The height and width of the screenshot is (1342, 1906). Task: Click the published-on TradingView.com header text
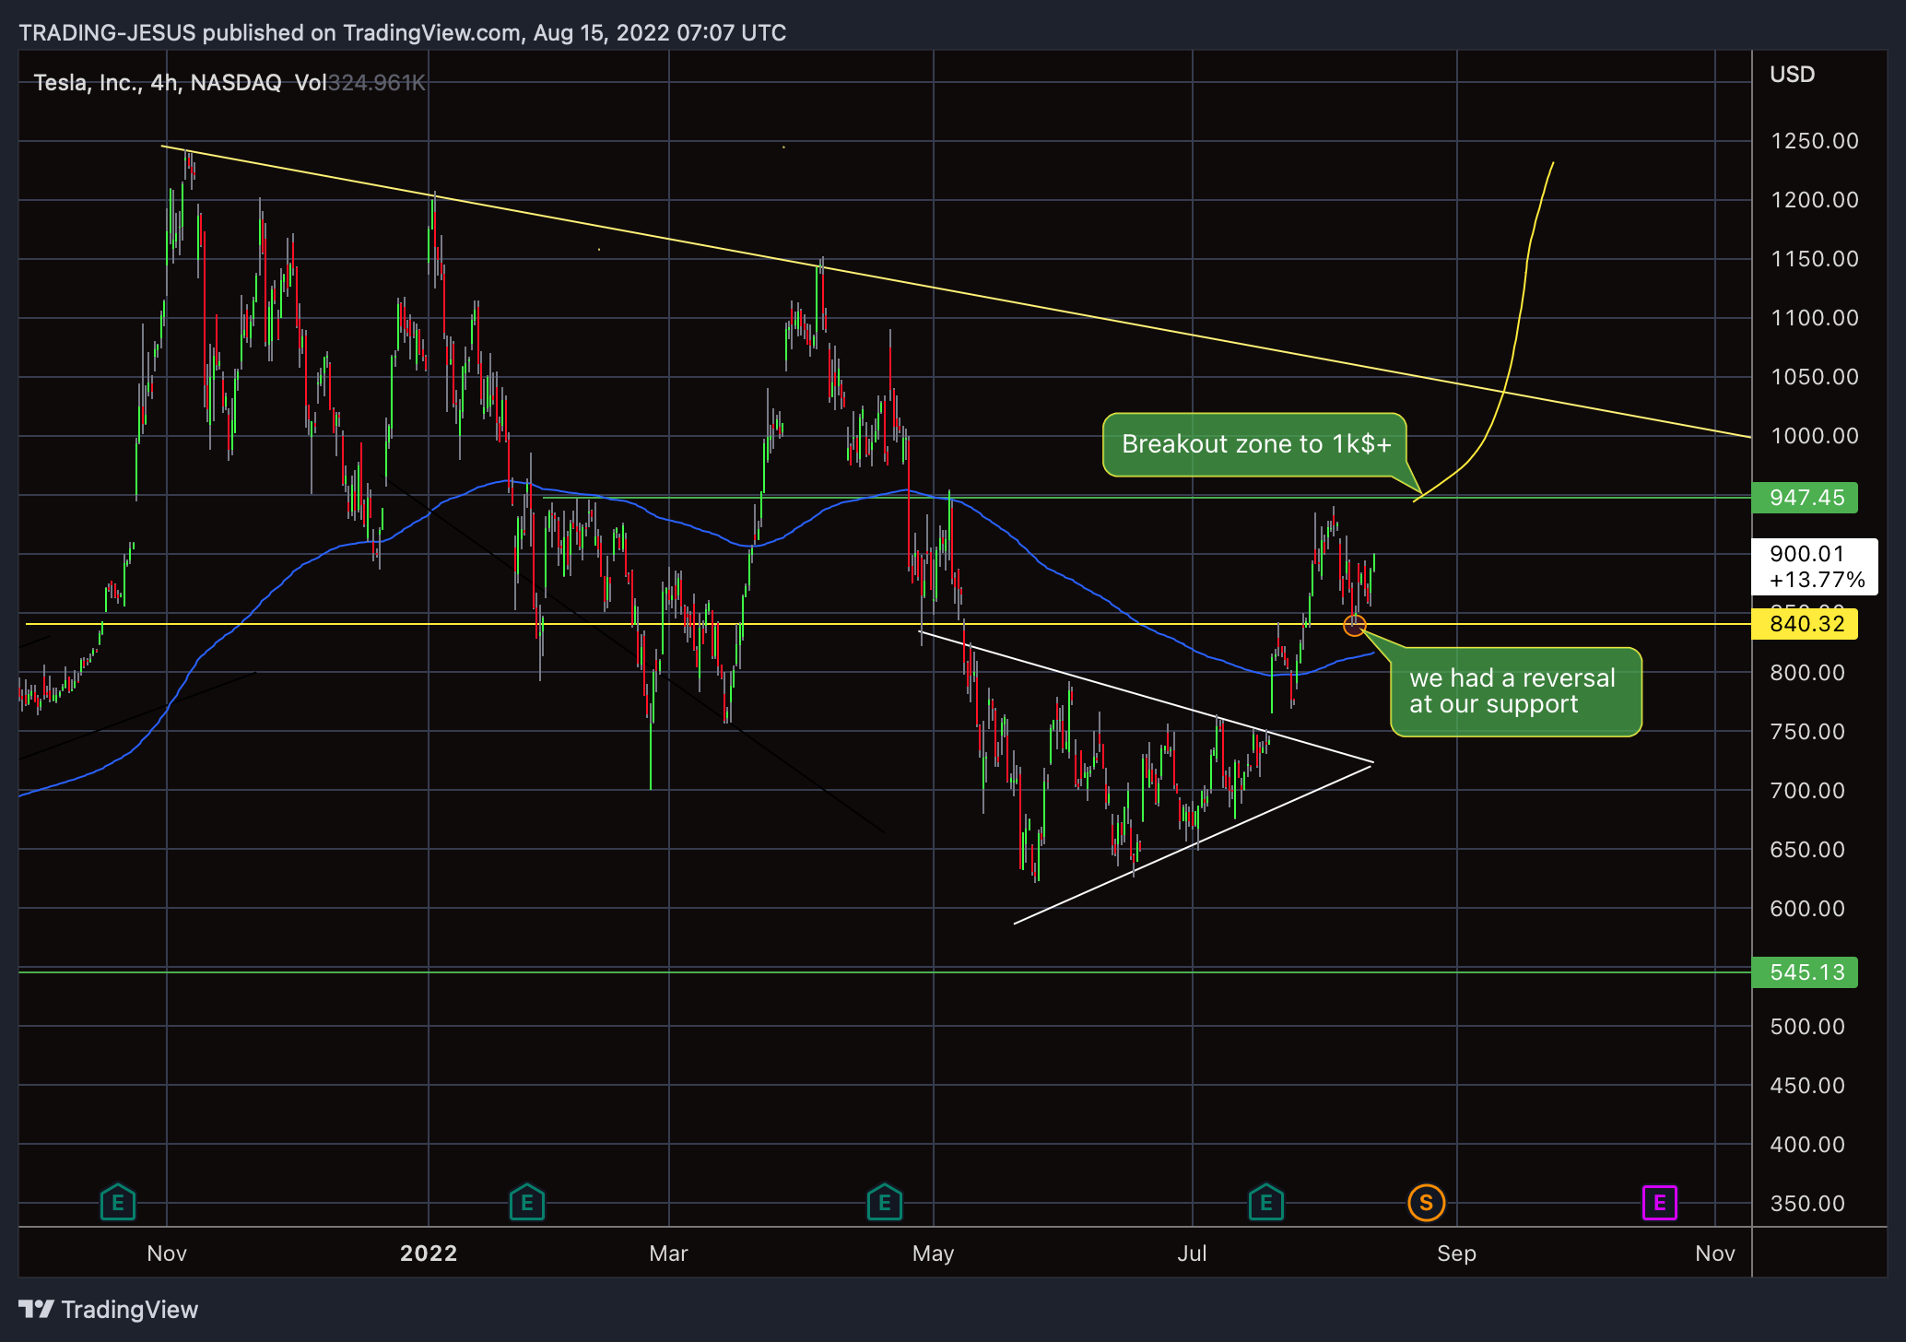402,33
